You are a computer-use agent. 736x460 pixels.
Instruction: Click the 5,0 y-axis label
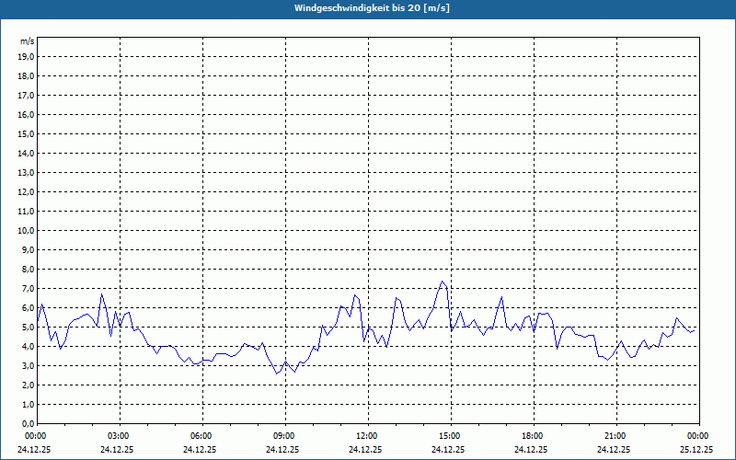pos(27,327)
